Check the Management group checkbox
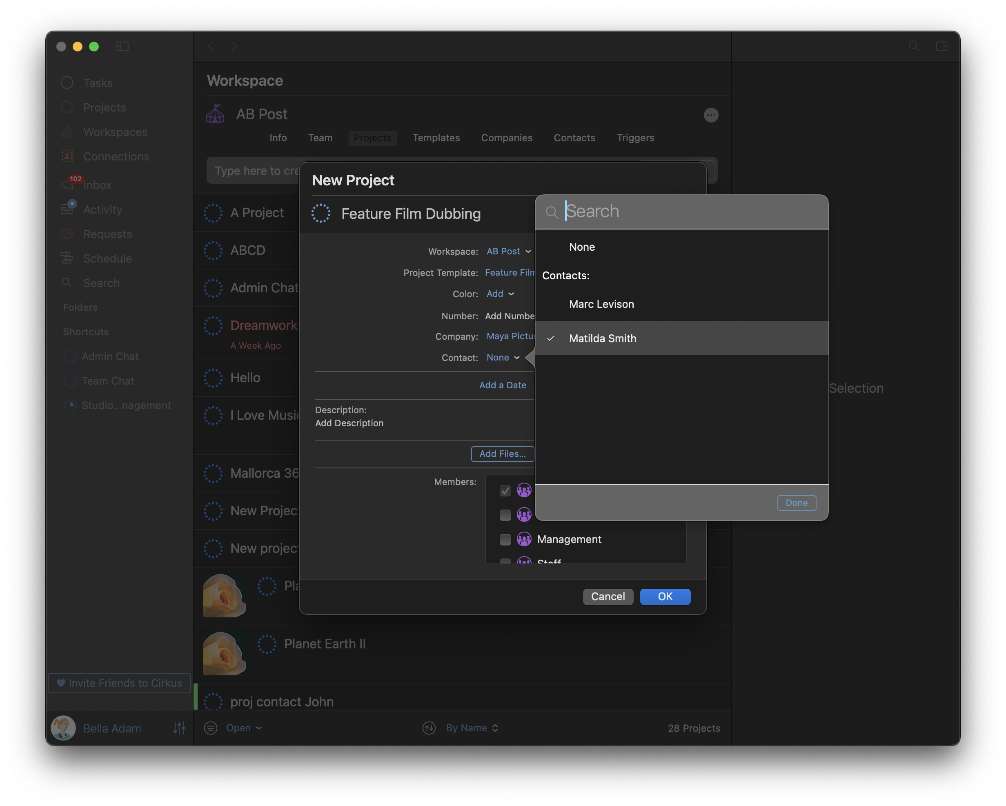Screen dimensions: 1006x806 click(x=505, y=539)
